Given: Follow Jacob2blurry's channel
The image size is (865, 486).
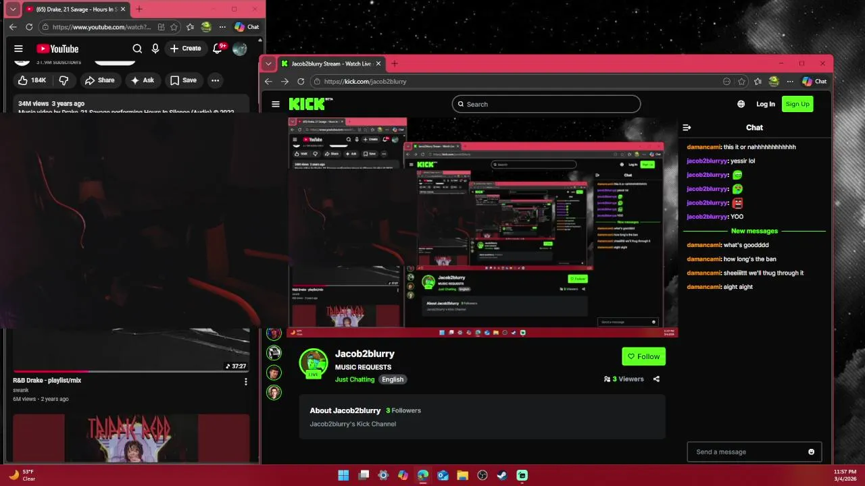Looking at the screenshot, I should 643,356.
